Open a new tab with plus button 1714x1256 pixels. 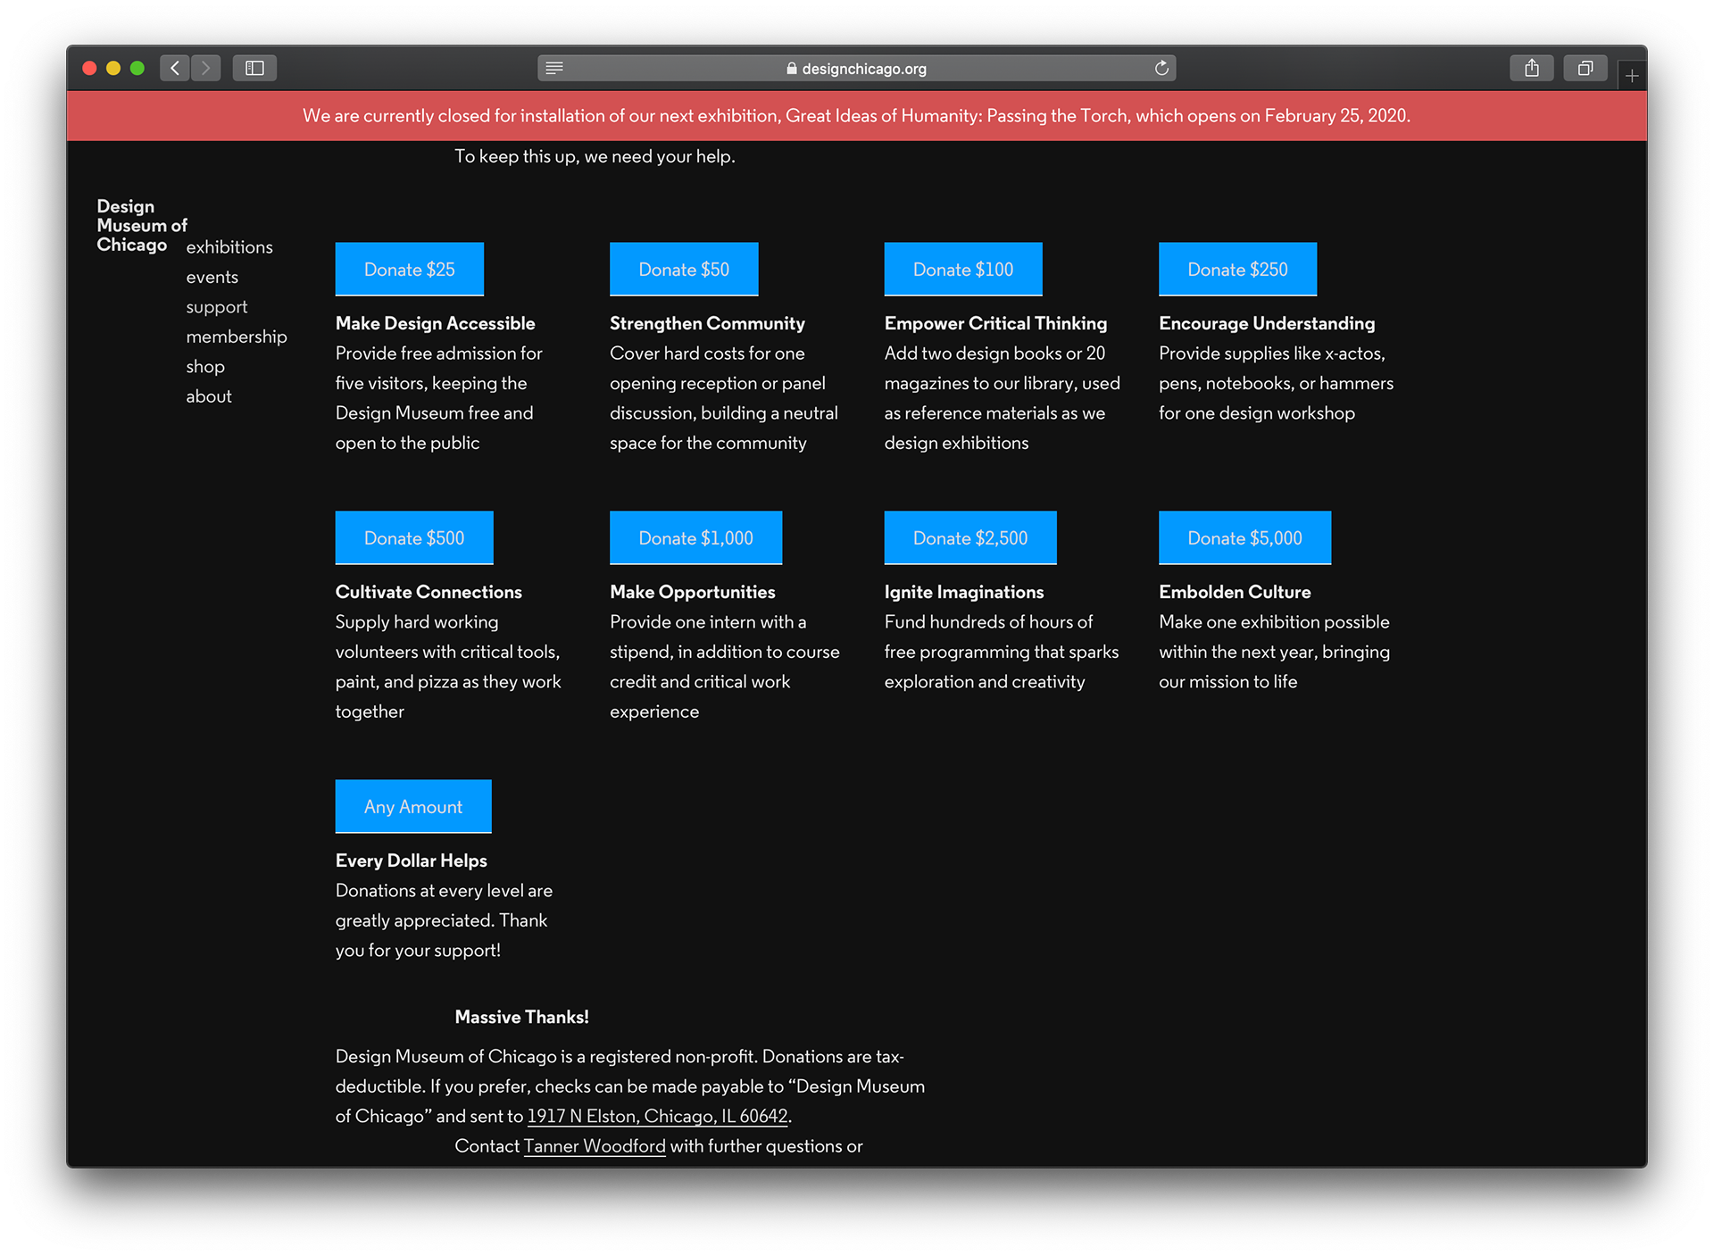pos(1632,77)
